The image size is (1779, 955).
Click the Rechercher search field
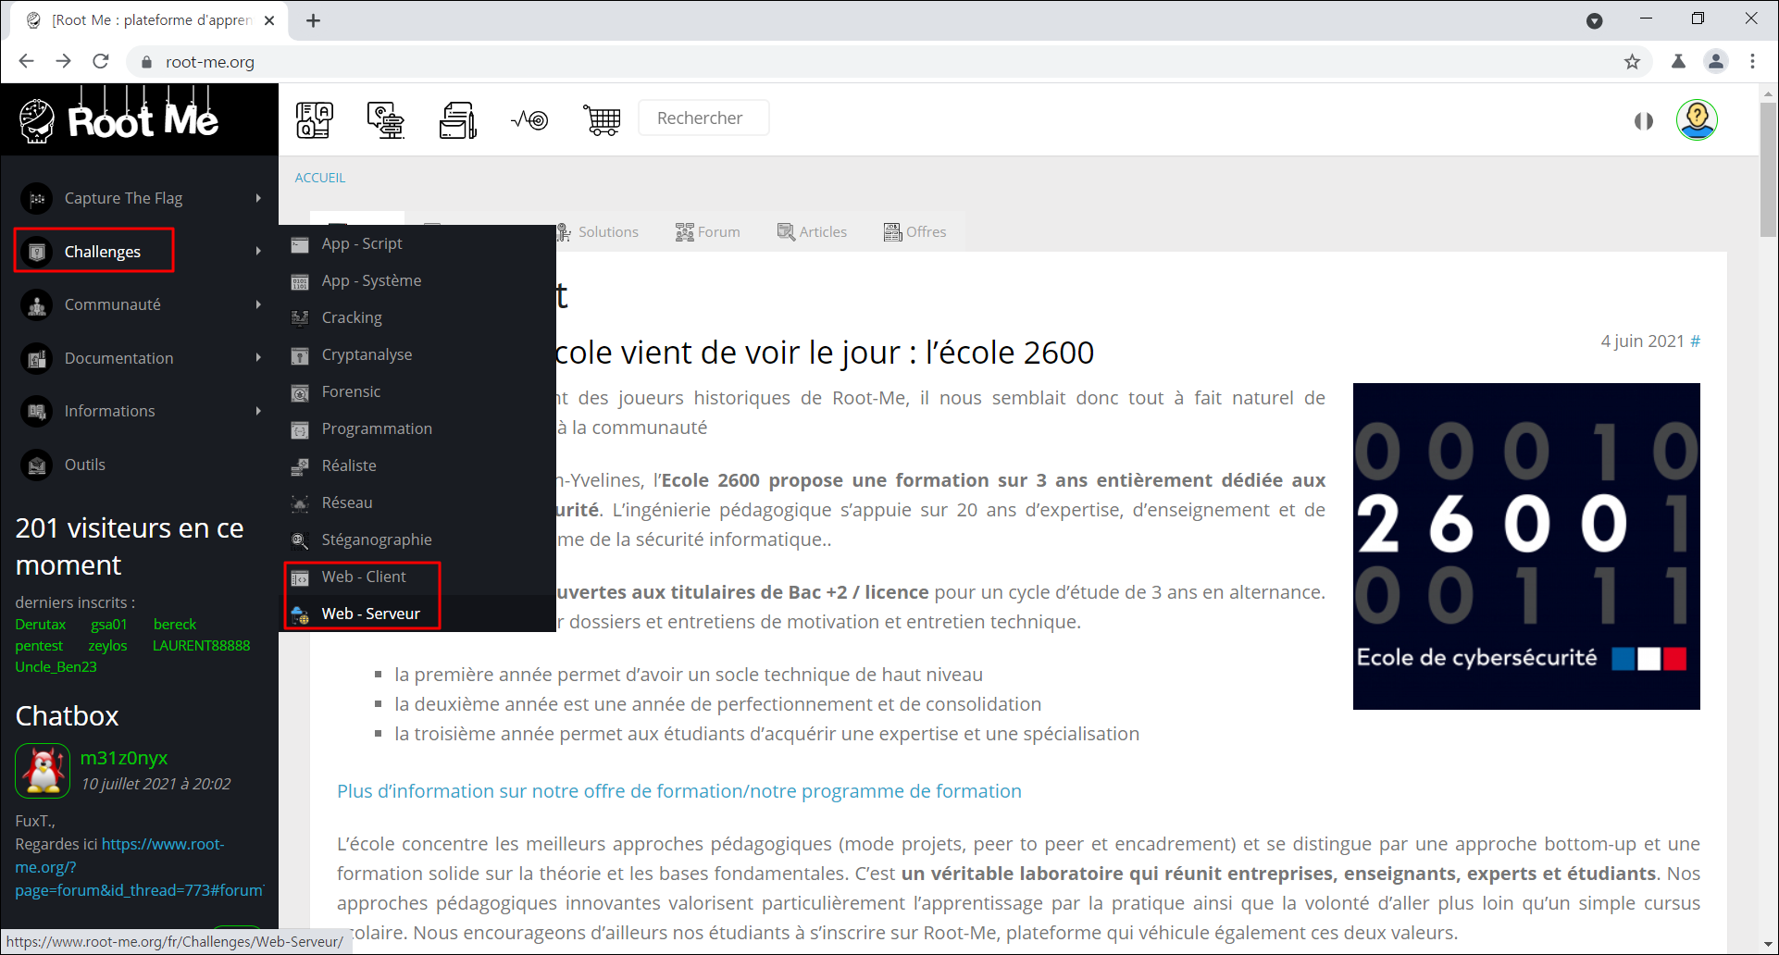[x=703, y=118]
